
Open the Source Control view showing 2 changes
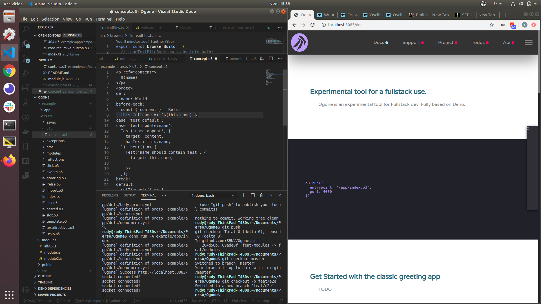tap(25, 59)
